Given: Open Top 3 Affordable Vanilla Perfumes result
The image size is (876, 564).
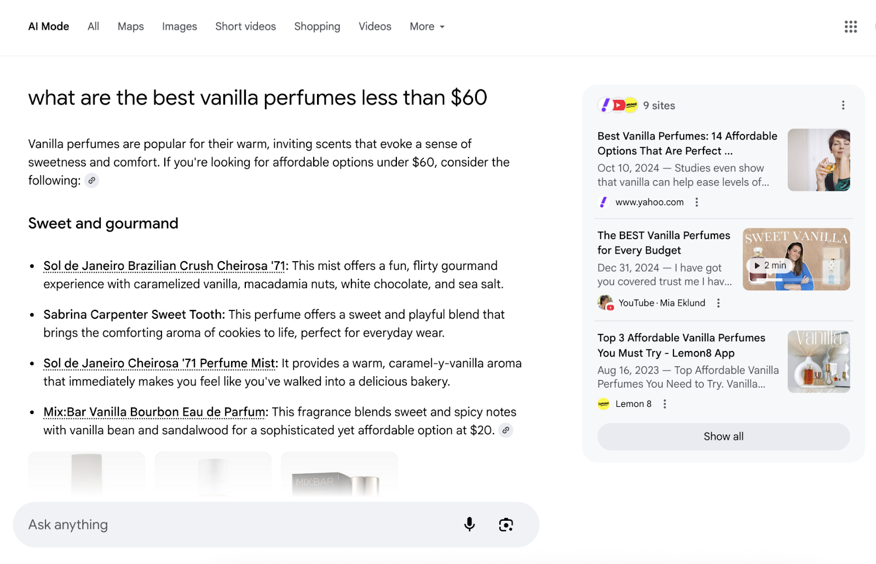Looking at the screenshot, I should (x=681, y=345).
